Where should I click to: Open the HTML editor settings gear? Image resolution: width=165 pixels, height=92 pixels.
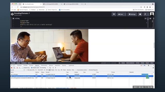click(13, 18)
